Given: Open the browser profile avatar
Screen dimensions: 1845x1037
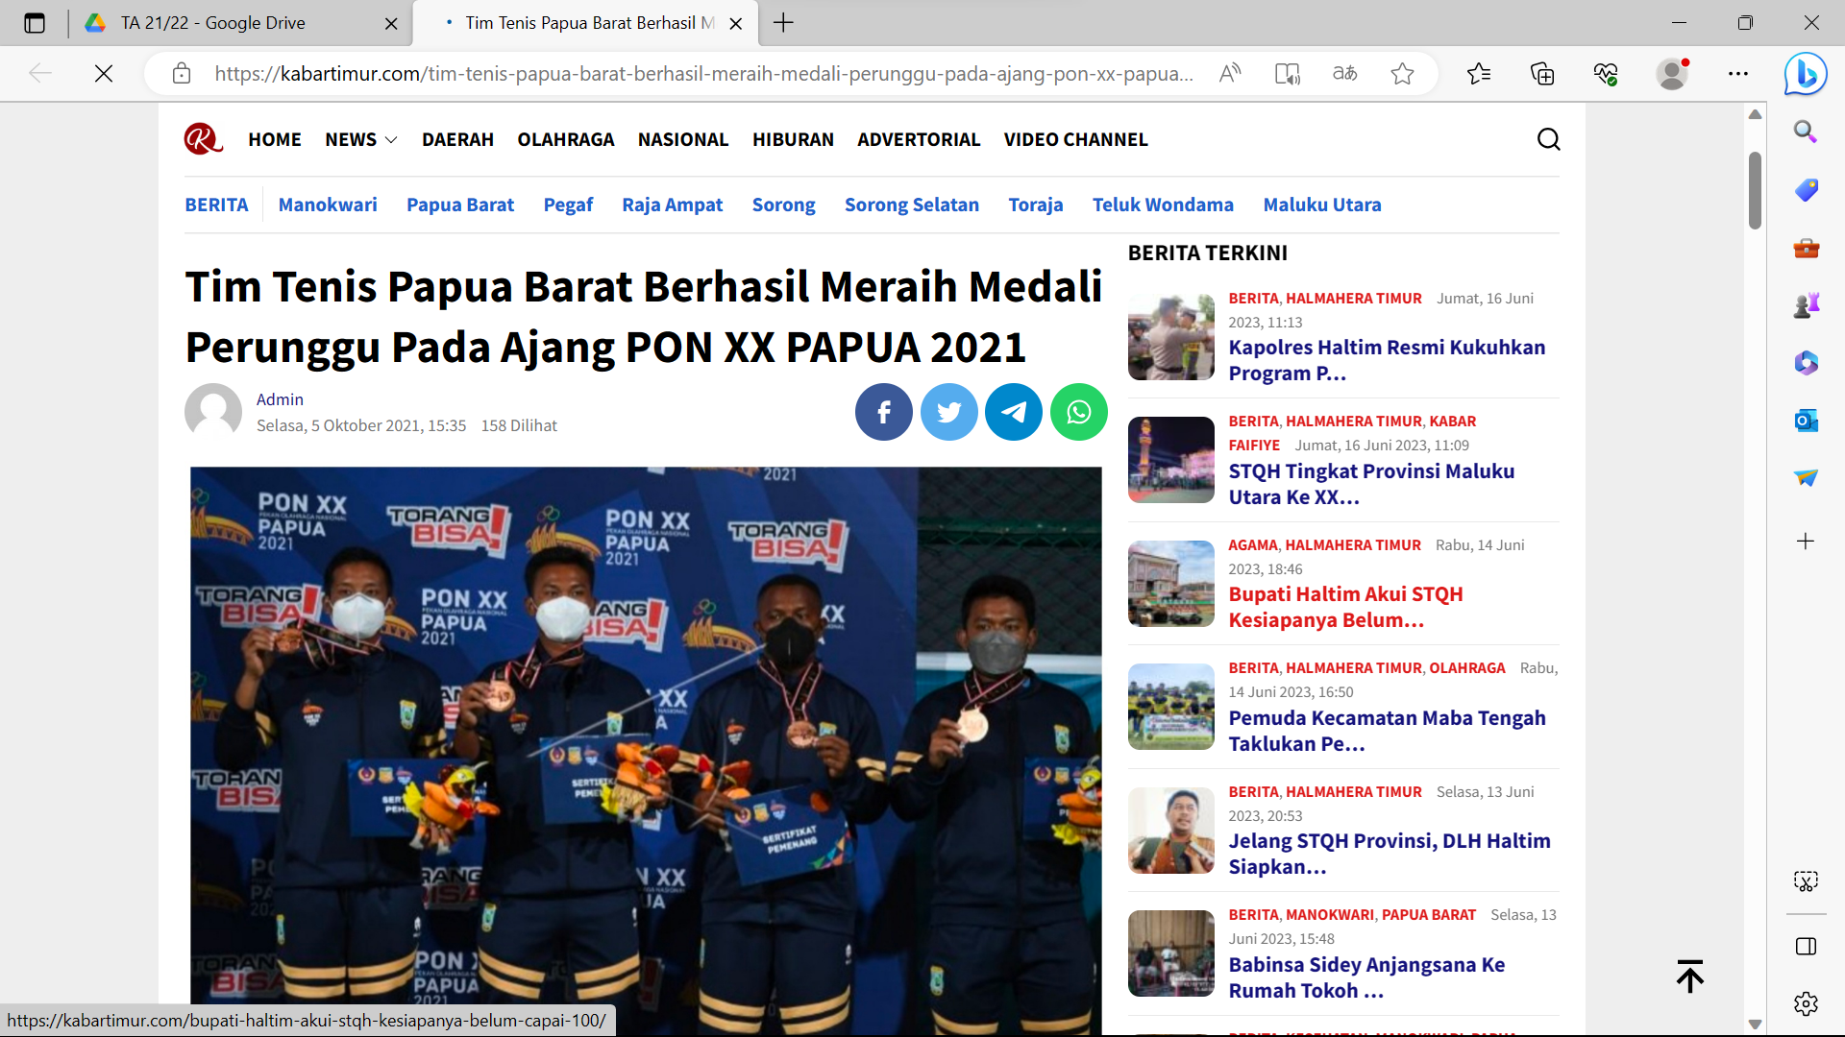Looking at the screenshot, I should tap(1673, 73).
